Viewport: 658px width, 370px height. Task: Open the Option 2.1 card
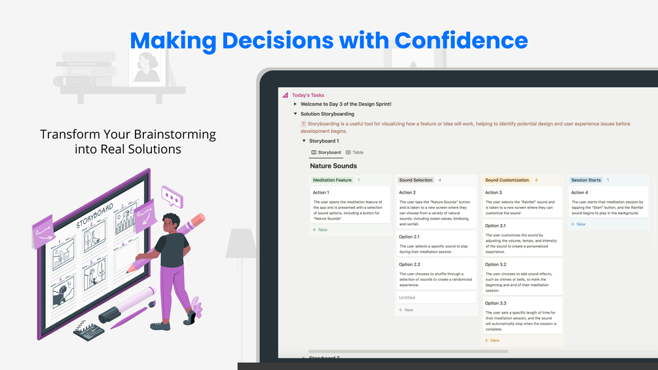436,244
